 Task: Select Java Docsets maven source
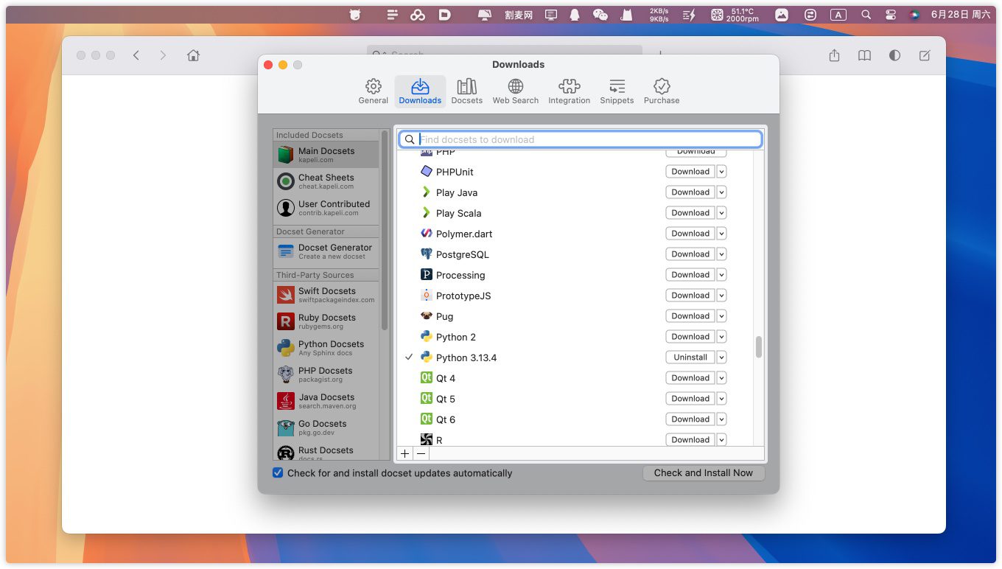326,401
